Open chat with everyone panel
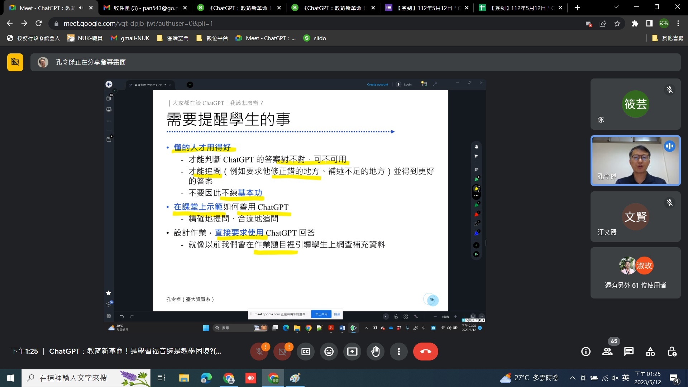Image resolution: width=688 pixels, height=387 pixels. pyautogui.click(x=629, y=352)
